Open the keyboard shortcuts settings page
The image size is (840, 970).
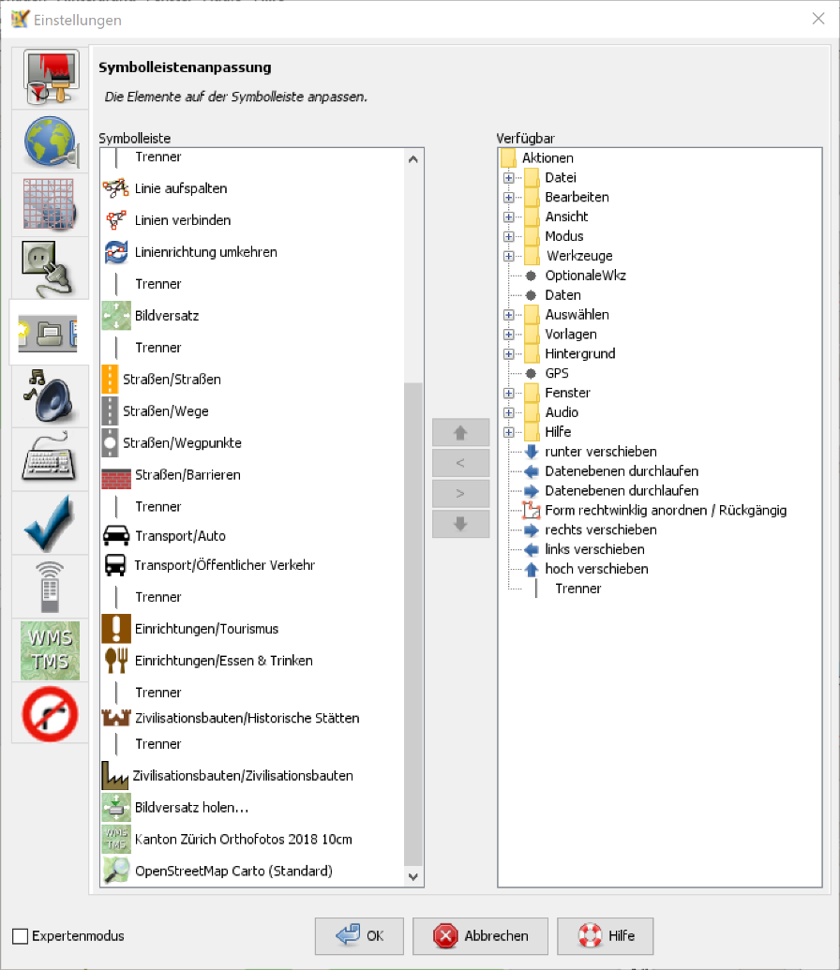[49, 458]
